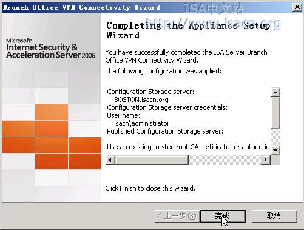Click the horizontal scroll right arrow
The image size is (304, 230).
(266, 160)
